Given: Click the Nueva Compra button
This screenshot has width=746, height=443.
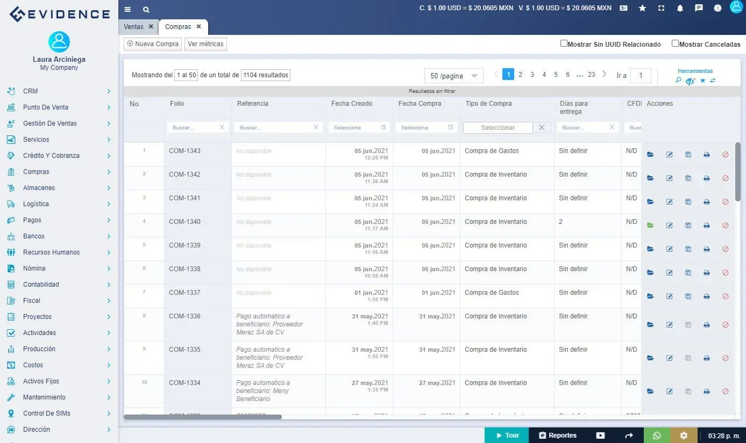Looking at the screenshot, I should point(152,43).
